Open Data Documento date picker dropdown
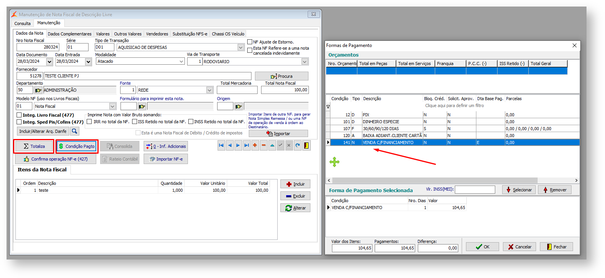The width and height of the screenshot is (605, 278). tap(49, 62)
